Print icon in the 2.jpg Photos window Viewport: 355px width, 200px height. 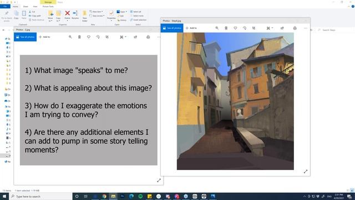coord(148,37)
